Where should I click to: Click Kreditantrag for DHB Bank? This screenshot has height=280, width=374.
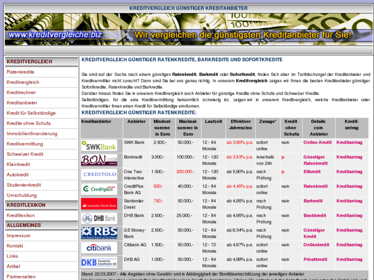click(x=349, y=215)
